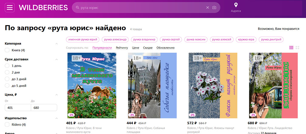Select delivery term 1 день
The image size is (306, 134).
[7, 66]
